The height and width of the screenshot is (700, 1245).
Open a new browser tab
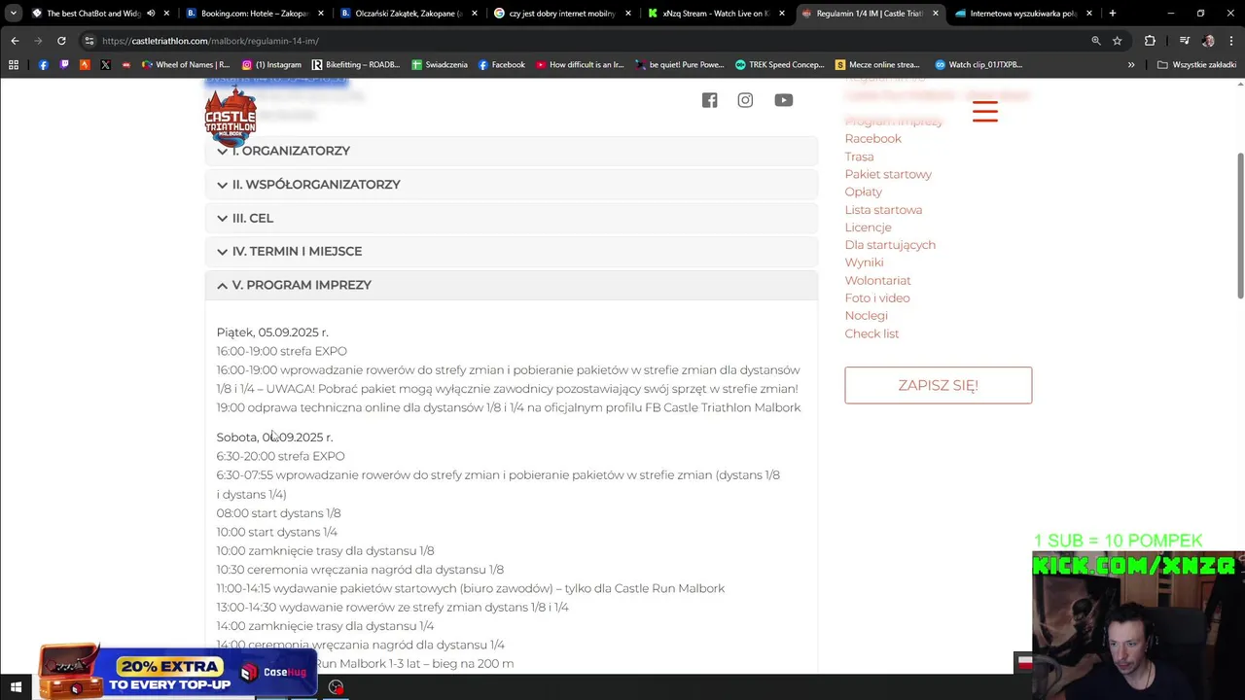(1113, 14)
